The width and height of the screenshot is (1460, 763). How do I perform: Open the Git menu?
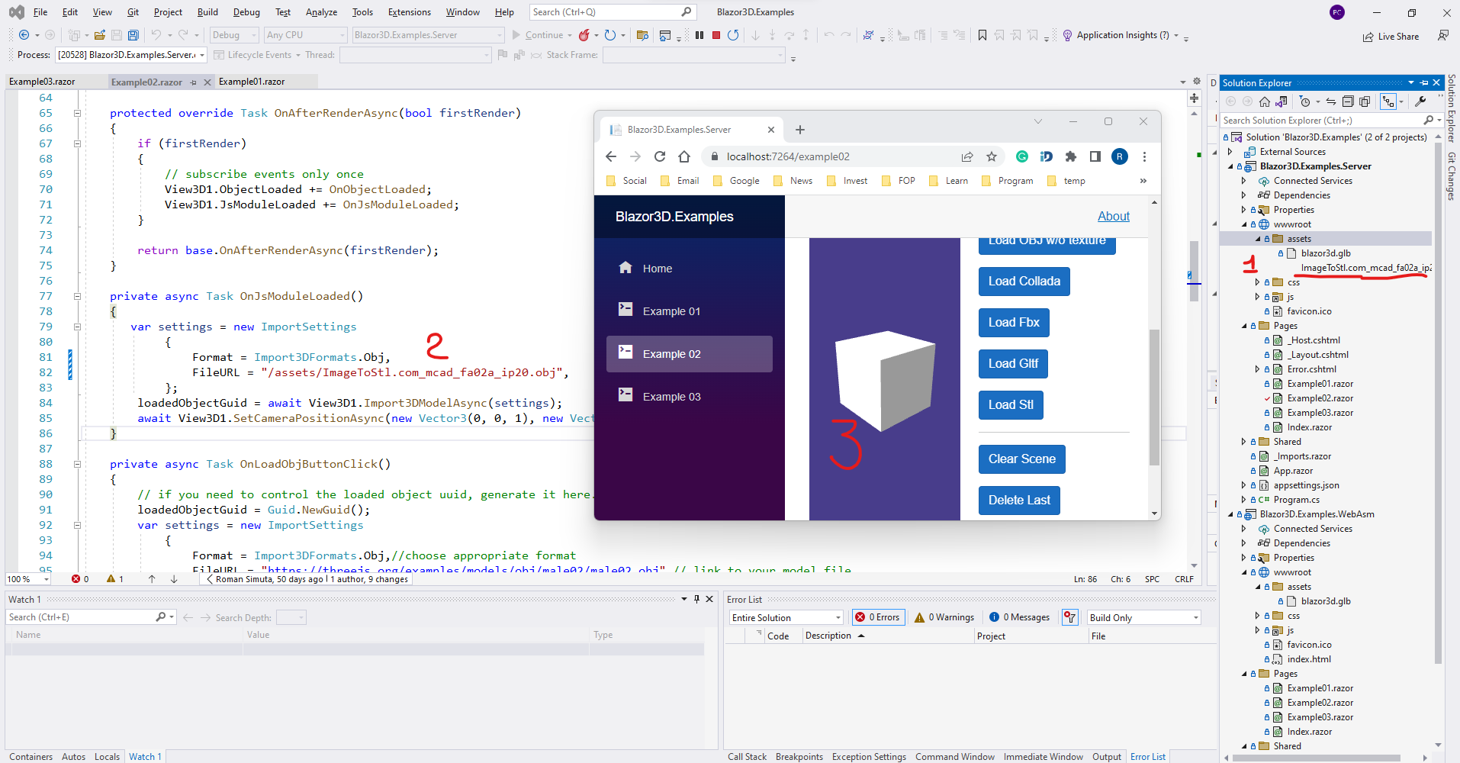coord(133,11)
